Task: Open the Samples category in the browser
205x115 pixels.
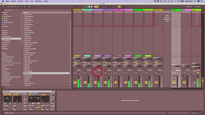Action: [x=6, y=49]
